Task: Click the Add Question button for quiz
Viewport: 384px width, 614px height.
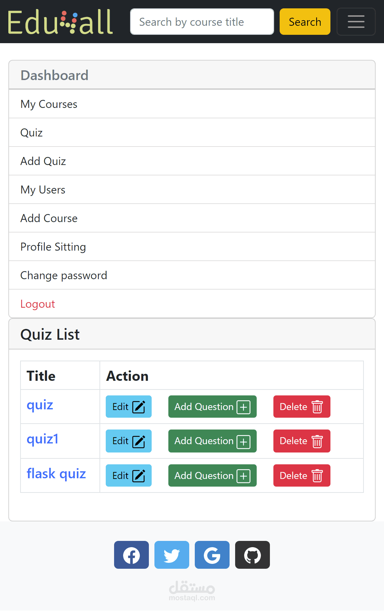Action: [212, 406]
